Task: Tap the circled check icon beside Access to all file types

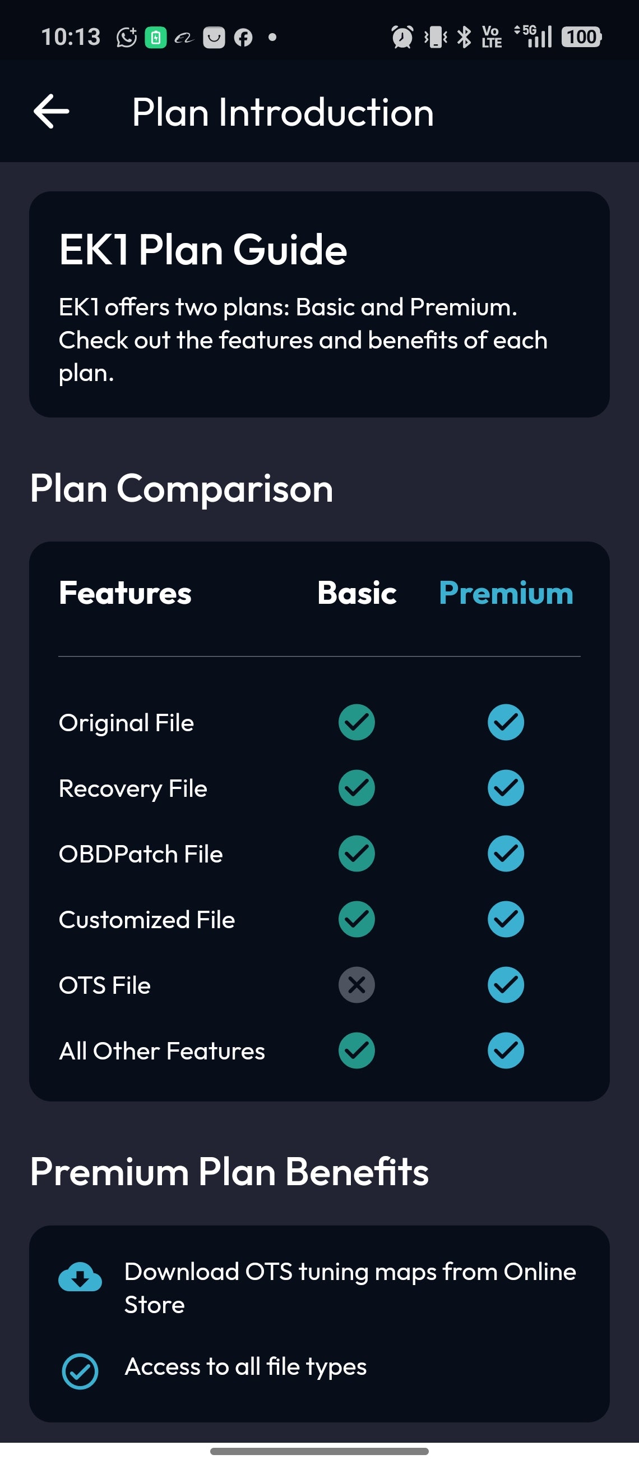Action: tap(80, 1371)
